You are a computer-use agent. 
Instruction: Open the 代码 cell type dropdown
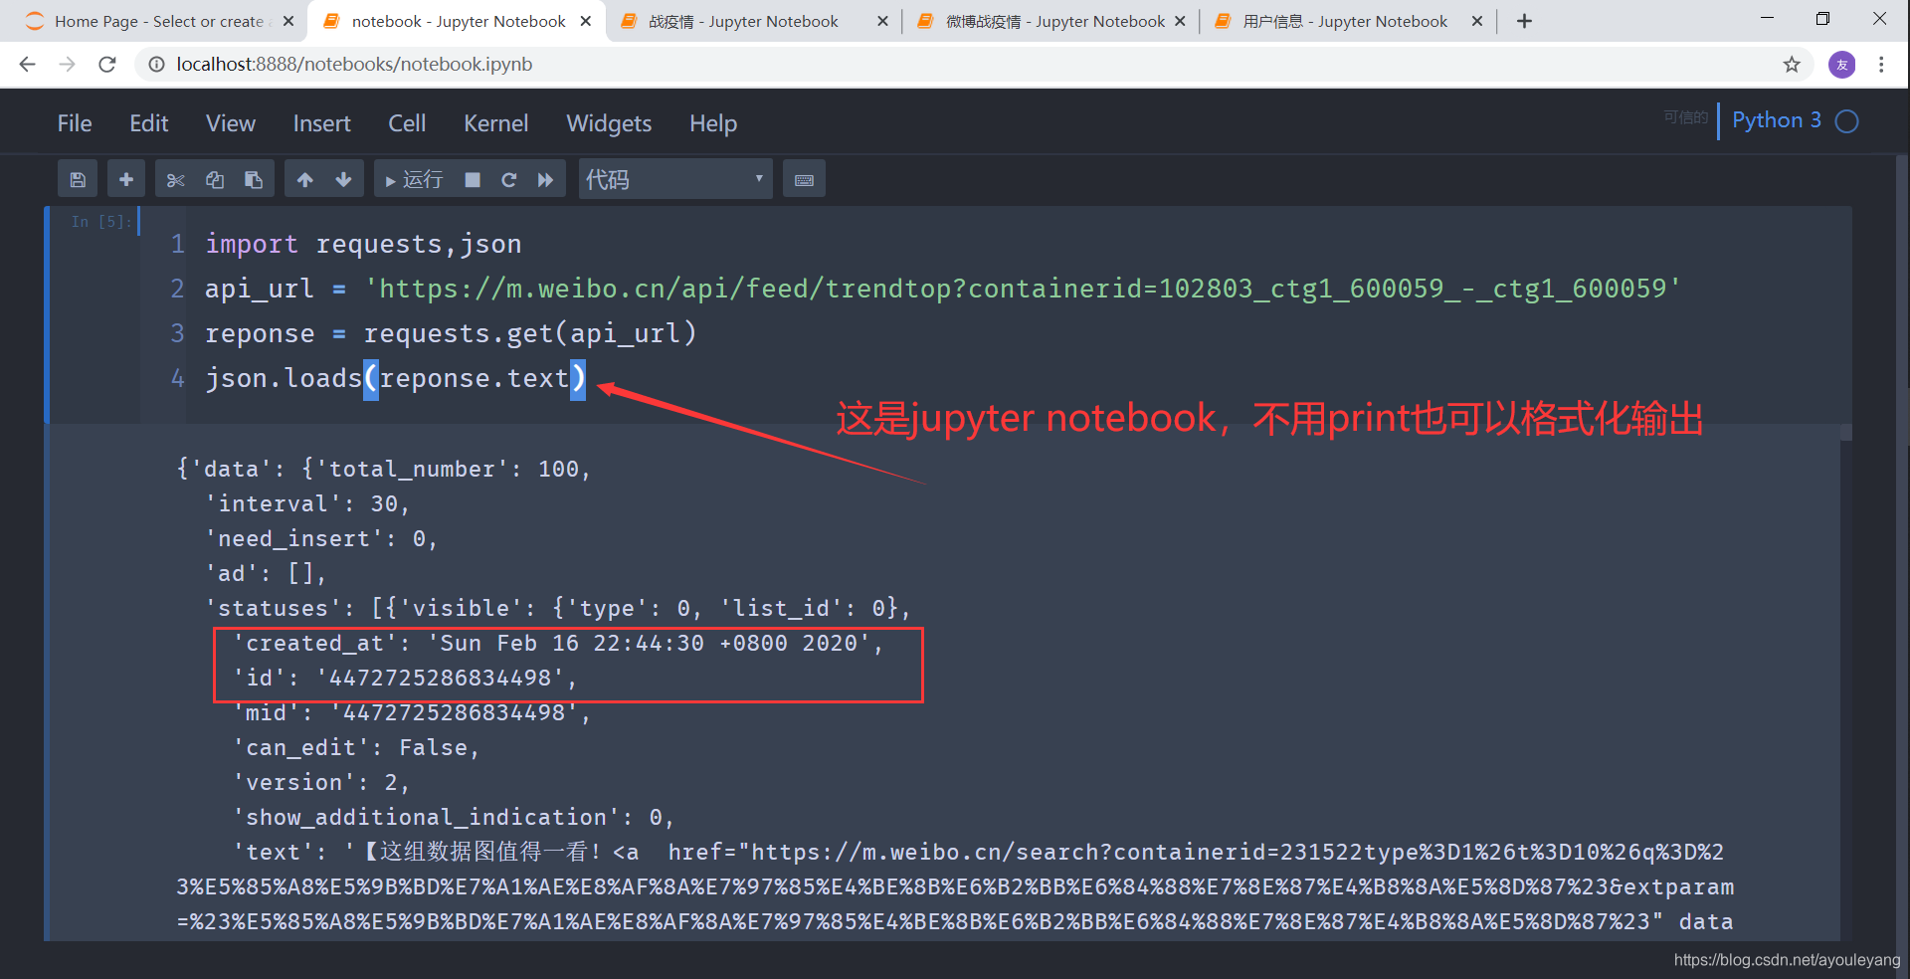[675, 180]
